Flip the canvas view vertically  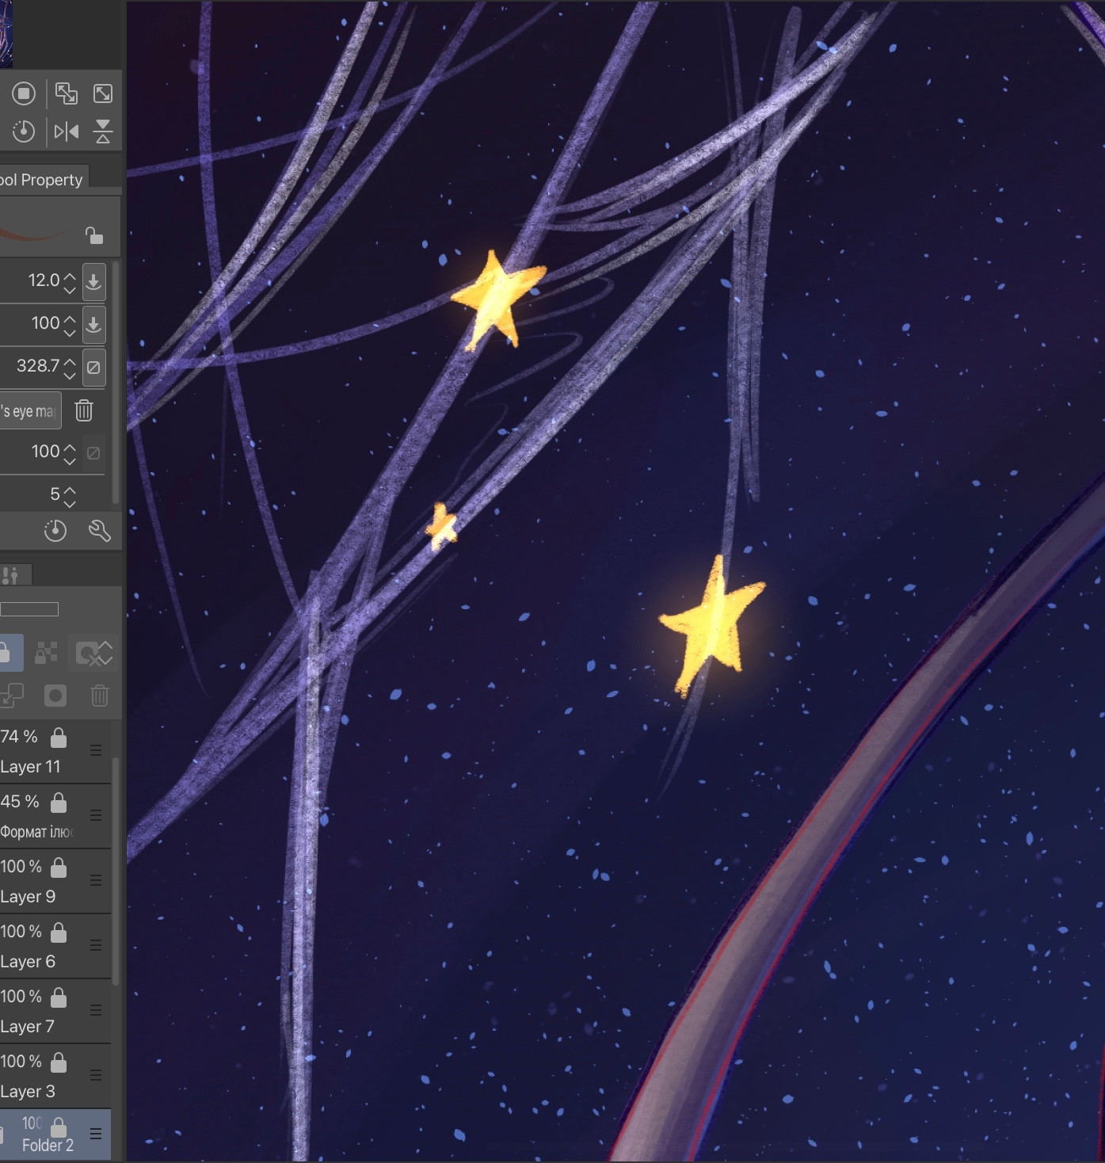103,132
